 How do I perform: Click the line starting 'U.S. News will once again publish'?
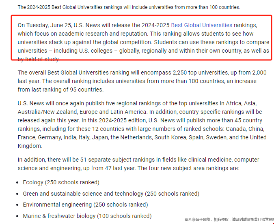click(x=137, y=103)
